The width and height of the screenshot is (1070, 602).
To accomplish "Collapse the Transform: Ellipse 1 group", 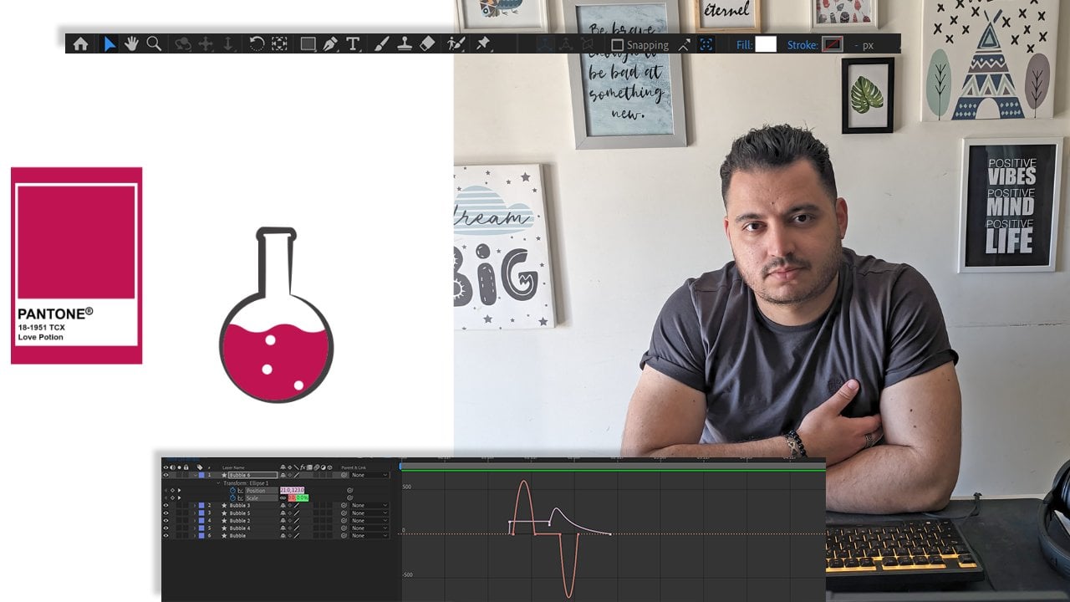I will point(219,483).
